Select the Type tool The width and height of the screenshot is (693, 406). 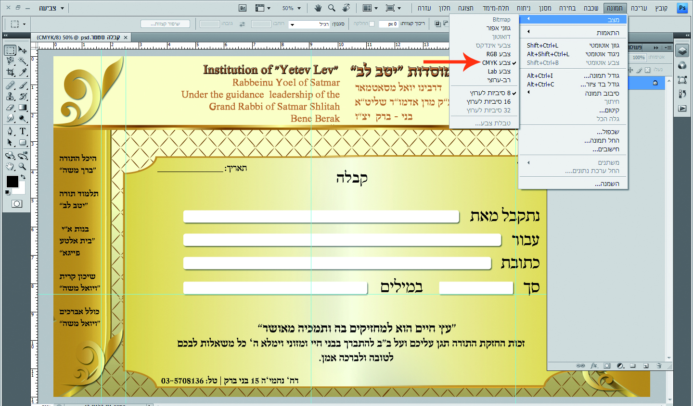click(23, 131)
